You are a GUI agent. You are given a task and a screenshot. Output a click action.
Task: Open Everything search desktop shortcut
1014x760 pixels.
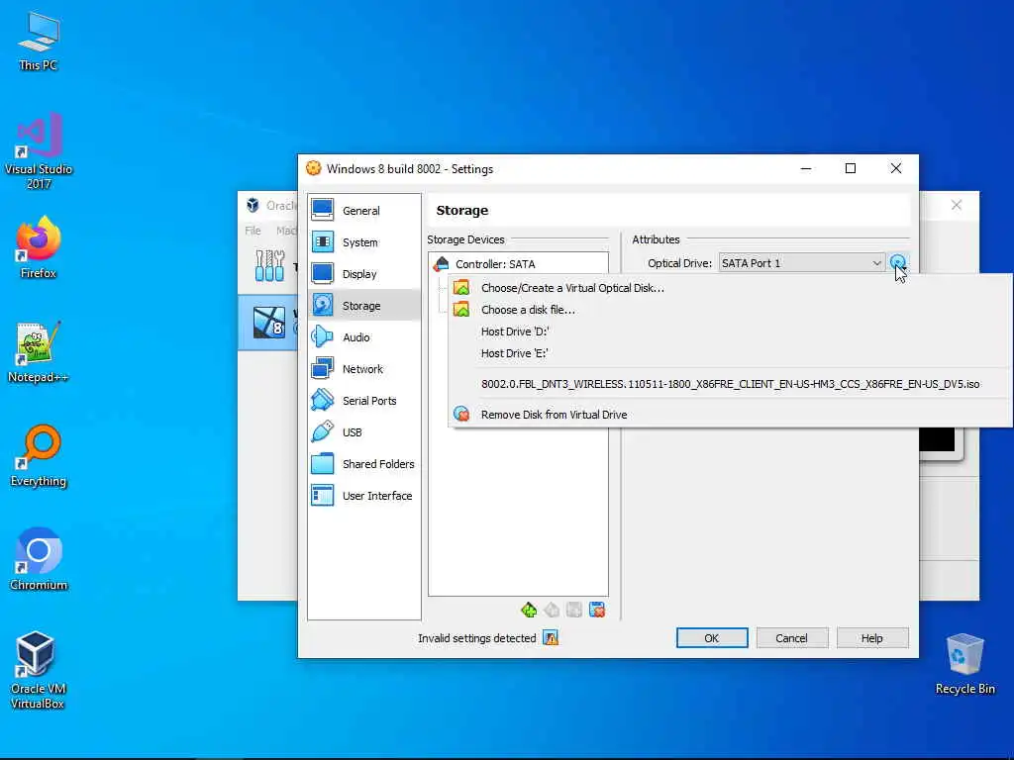click(39, 455)
